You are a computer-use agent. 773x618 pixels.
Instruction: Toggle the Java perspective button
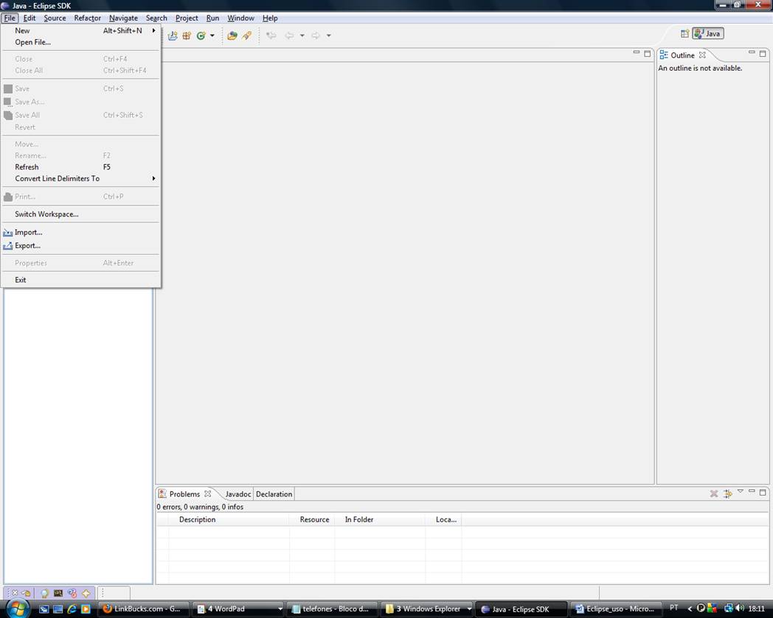tap(708, 33)
